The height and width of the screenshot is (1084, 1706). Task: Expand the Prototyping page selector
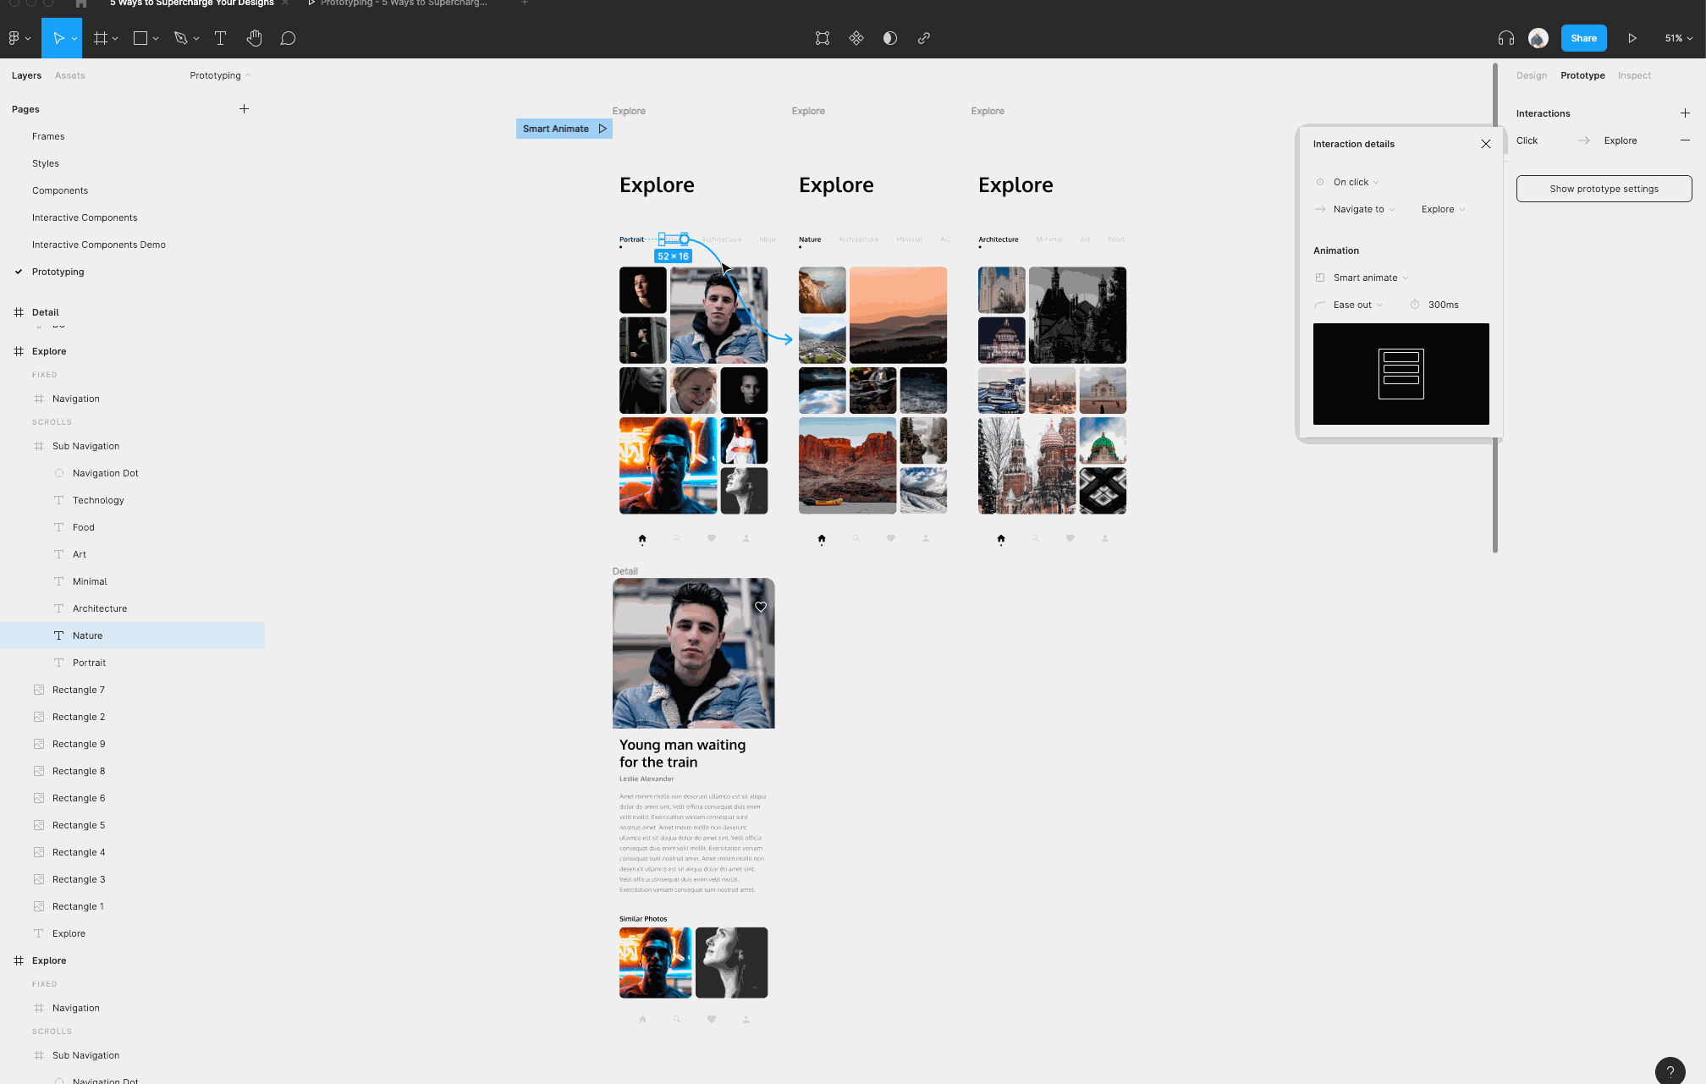pyautogui.click(x=220, y=75)
